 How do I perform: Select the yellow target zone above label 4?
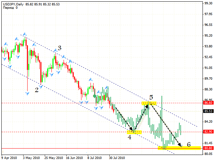pyautogui.click(x=134, y=132)
